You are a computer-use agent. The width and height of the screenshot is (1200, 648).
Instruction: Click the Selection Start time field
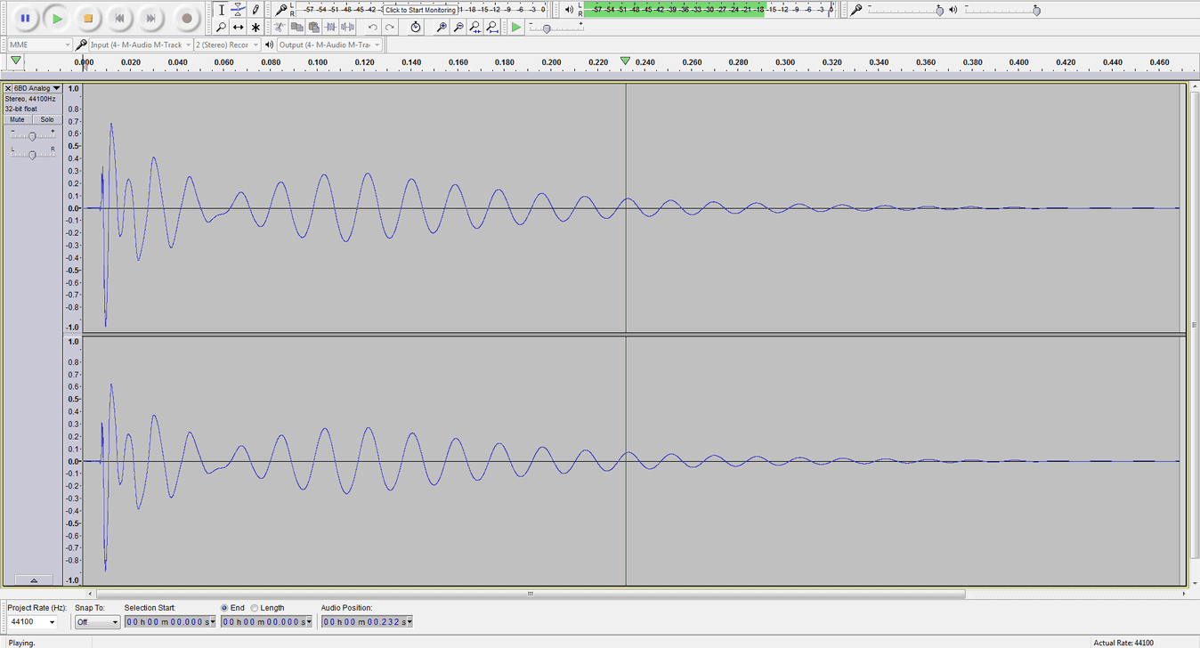click(x=169, y=622)
